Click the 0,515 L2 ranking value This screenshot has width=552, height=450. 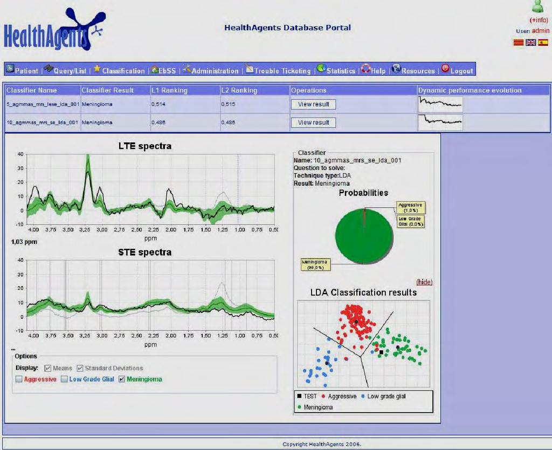point(228,104)
